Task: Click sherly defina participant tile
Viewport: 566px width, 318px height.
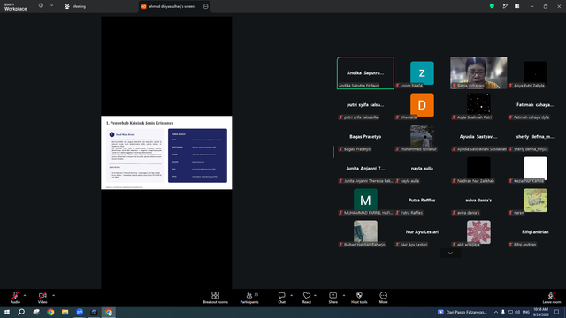Action: (535, 136)
